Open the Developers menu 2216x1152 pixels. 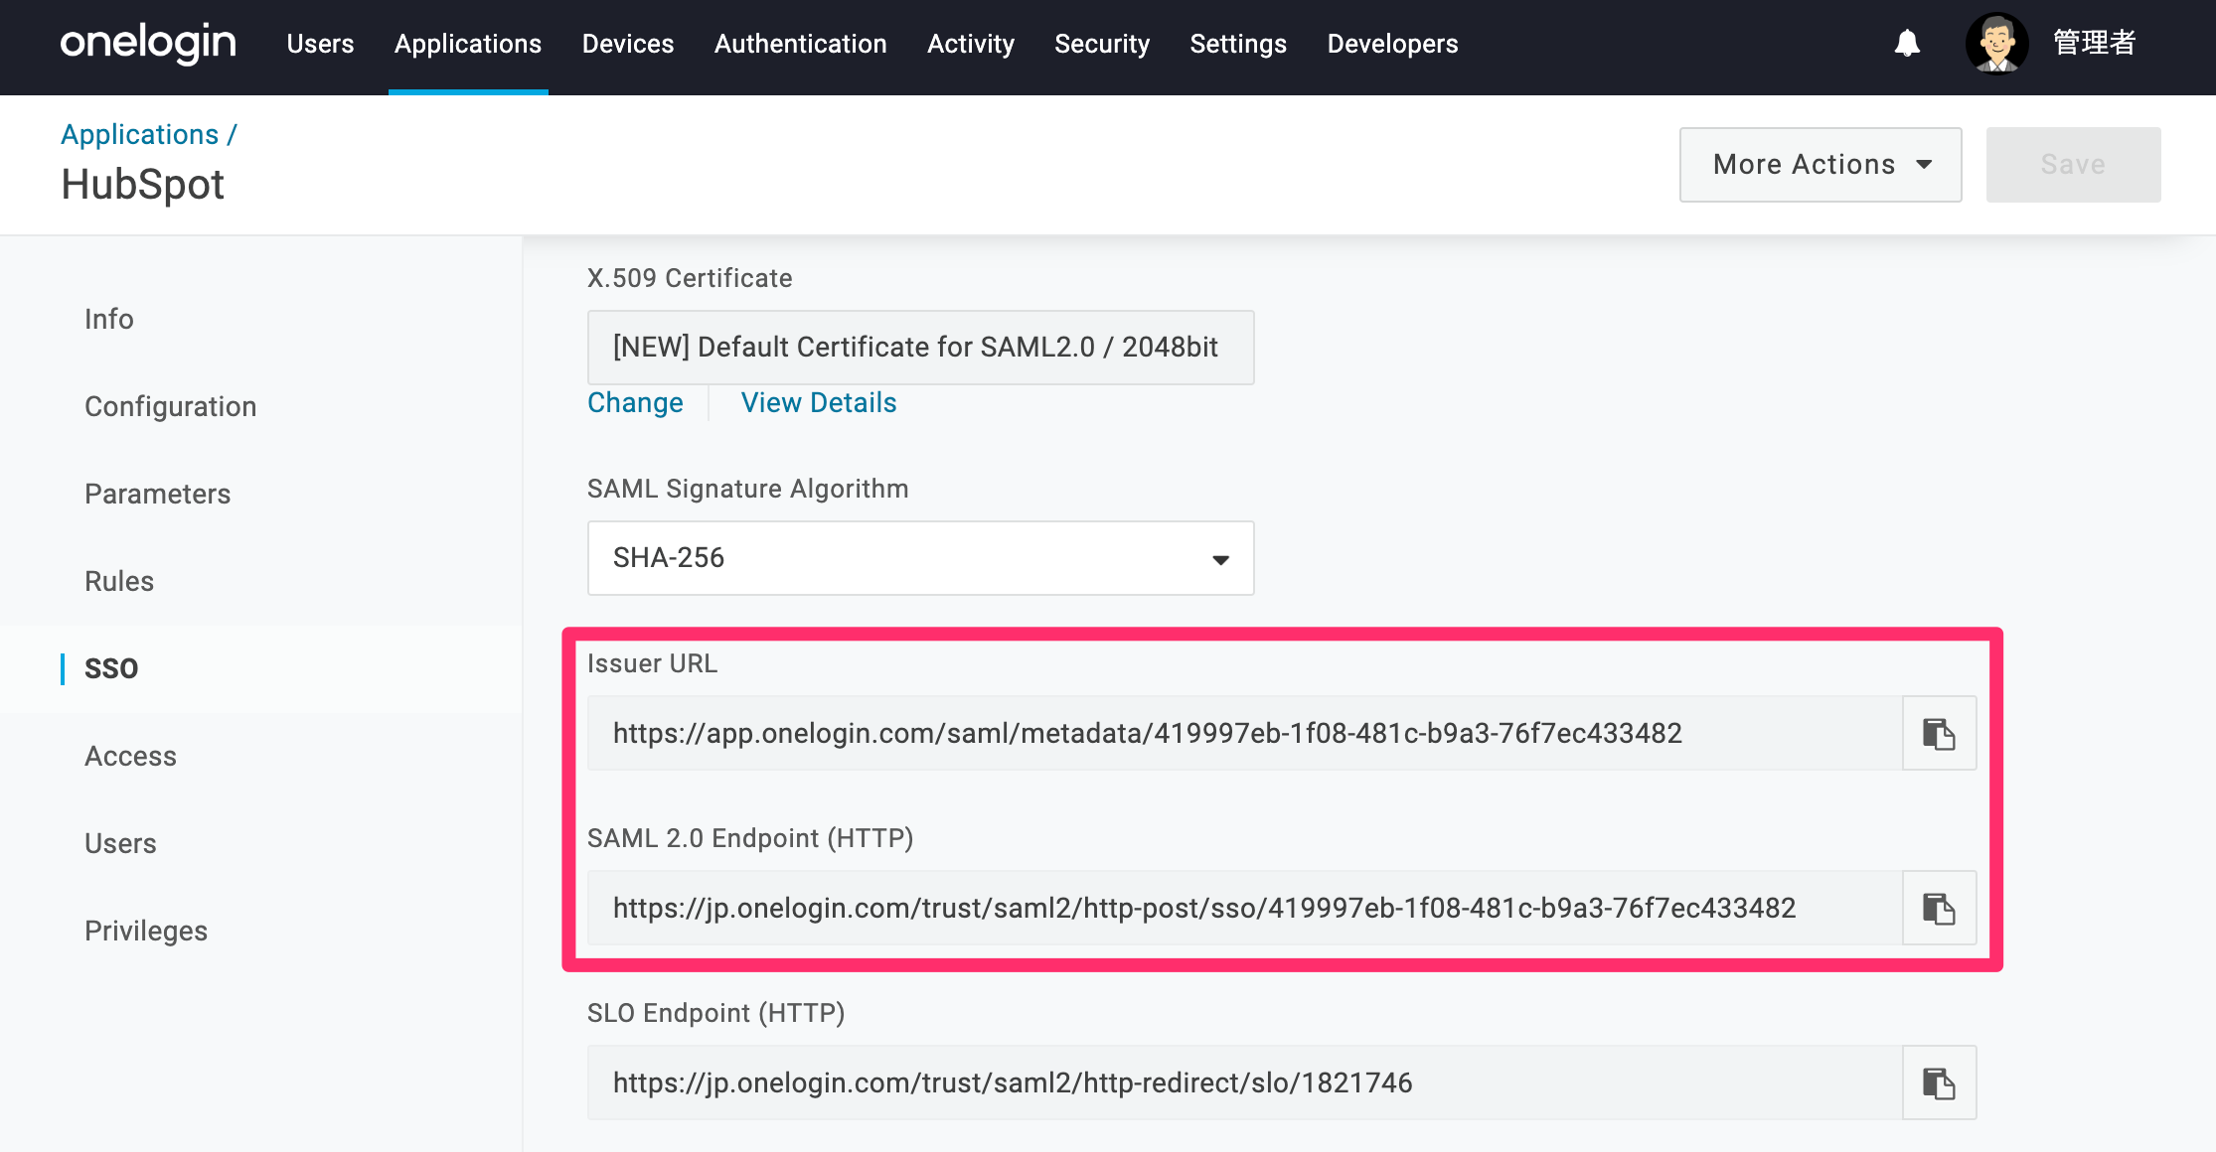point(1393,44)
